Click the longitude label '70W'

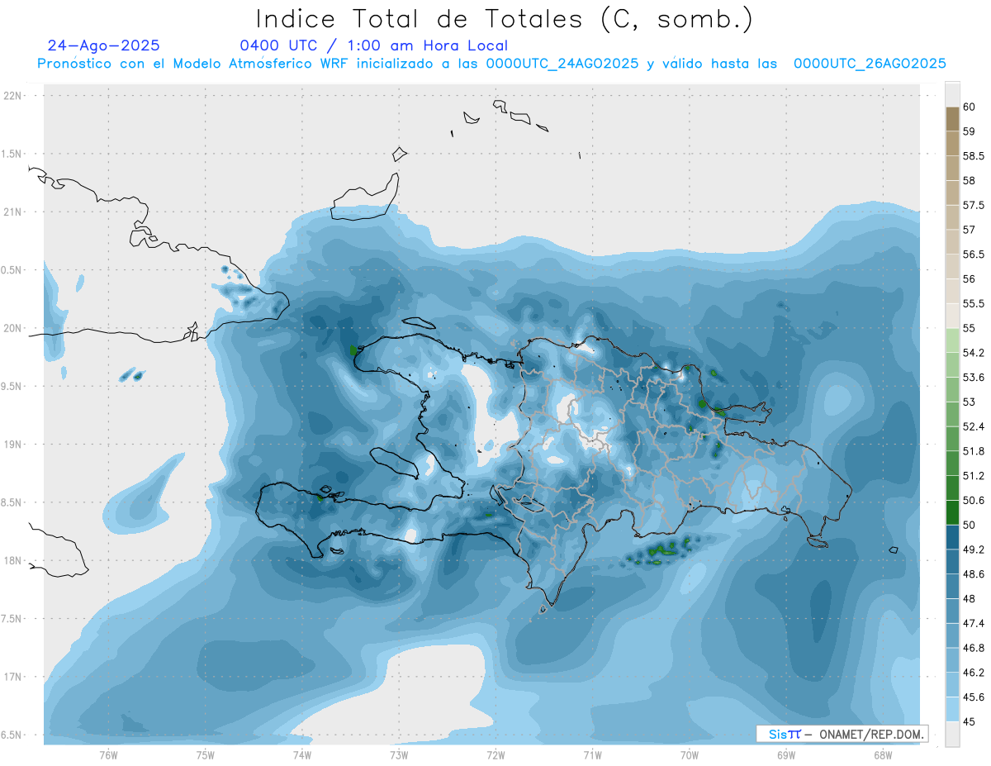pyautogui.click(x=689, y=755)
